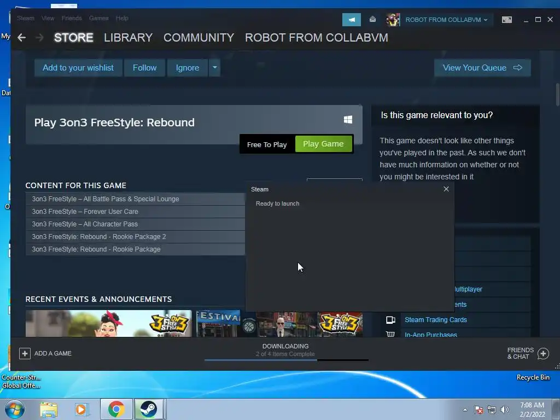Click the green Play Game button
The height and width of the screenshot is (420, 560).
pos(323,144)
